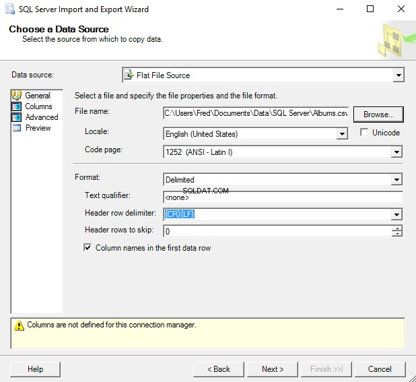
Task: Open the Advanced page
Action: 42,117
